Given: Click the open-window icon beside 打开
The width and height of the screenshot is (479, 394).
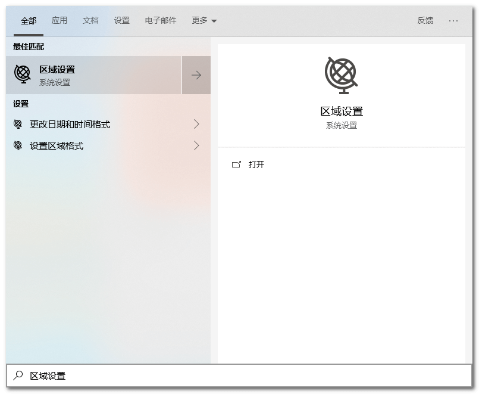Looking at the screenshot, I should click(236, 165).
